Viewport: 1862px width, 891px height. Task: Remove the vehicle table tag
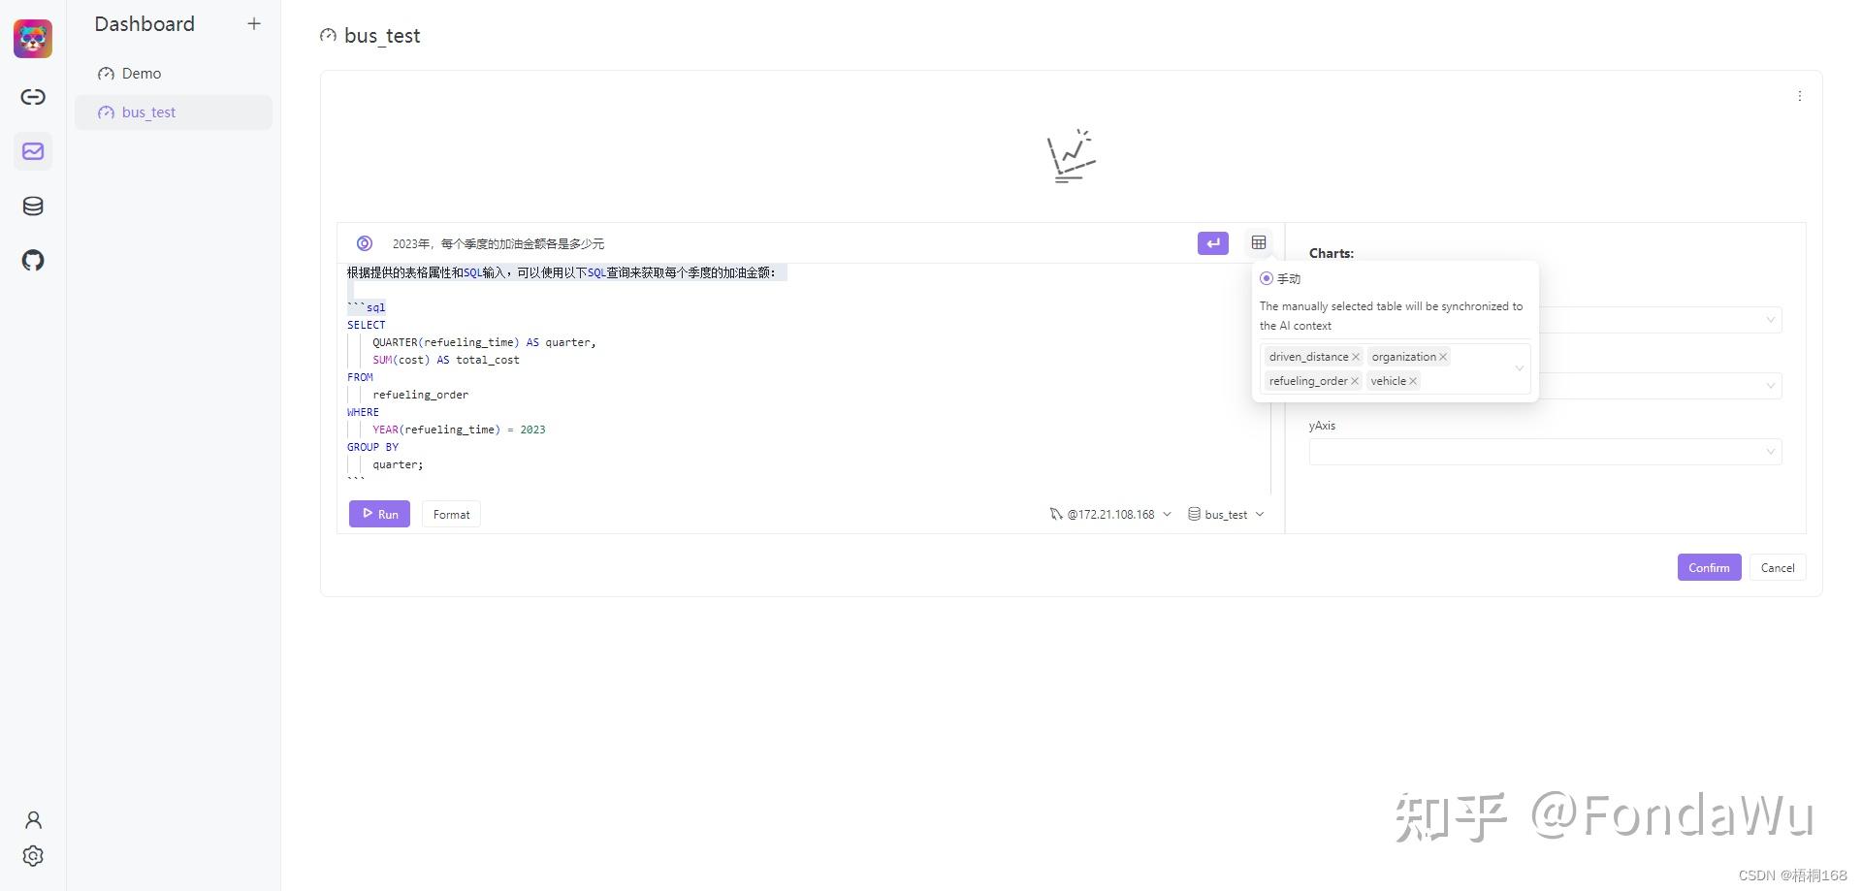[x=1413, y=380]
